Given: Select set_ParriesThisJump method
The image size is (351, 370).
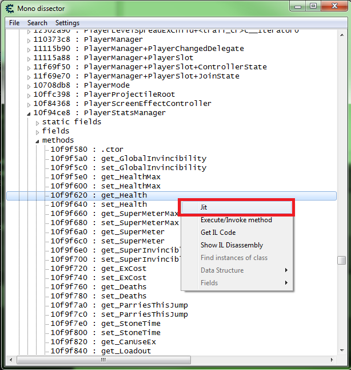Looking at the screenshot, I should pyautogui.click(x=119, y=314).
